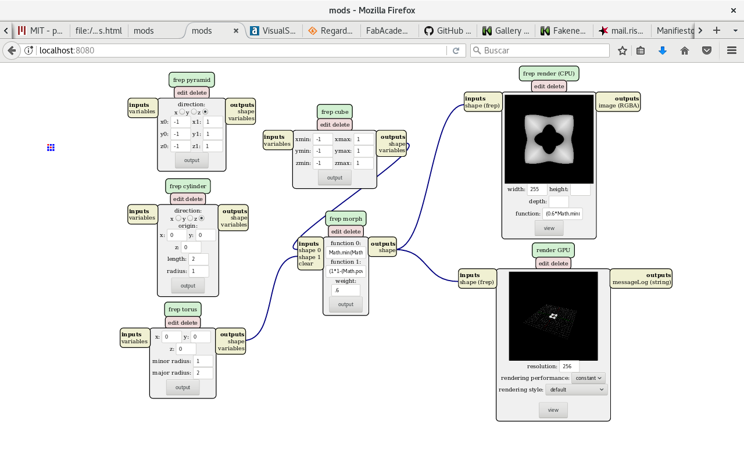The image size is (744, 449).
Task: Click output button in frep pyramid
Action: tap(192, 160)
